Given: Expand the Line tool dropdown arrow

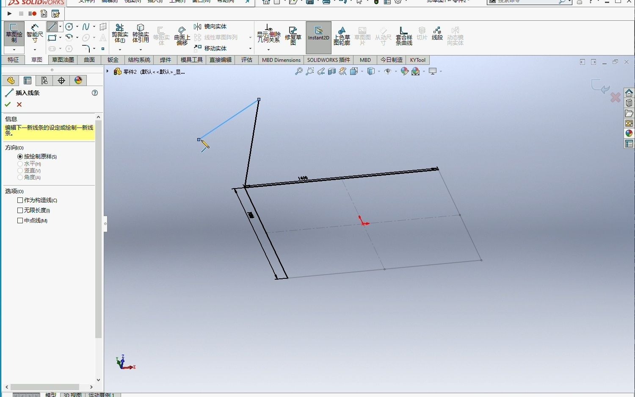Looking at the screenshot, I should coord(60,27).
